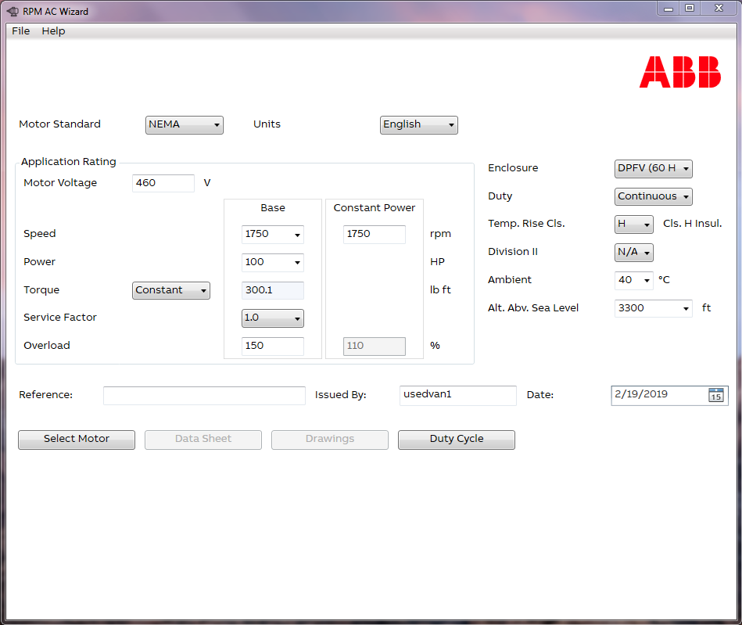Click the Duty Cycle button
Screen dimensions: 742x625
456,440
